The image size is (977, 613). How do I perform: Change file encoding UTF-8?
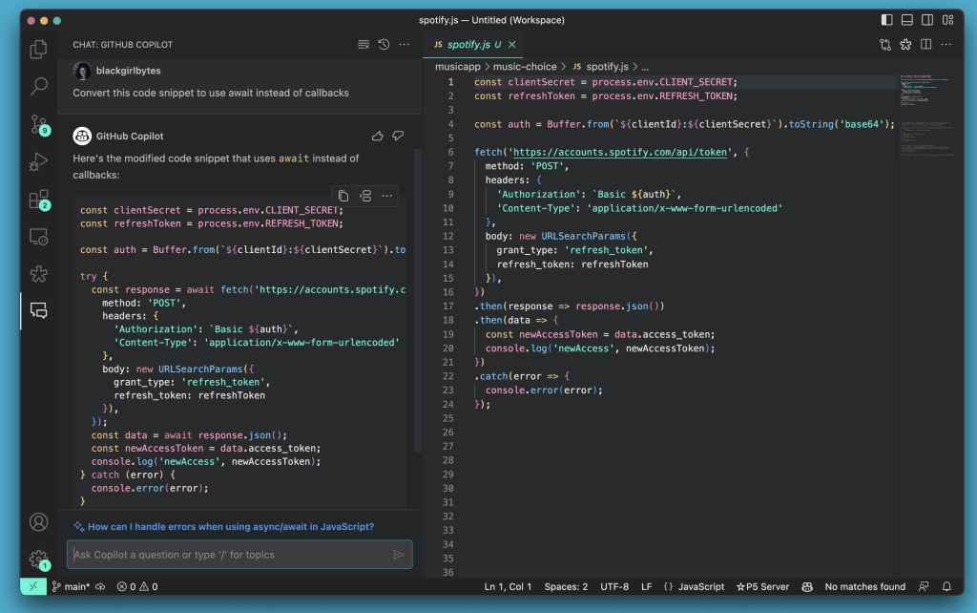tap(614, 587)
